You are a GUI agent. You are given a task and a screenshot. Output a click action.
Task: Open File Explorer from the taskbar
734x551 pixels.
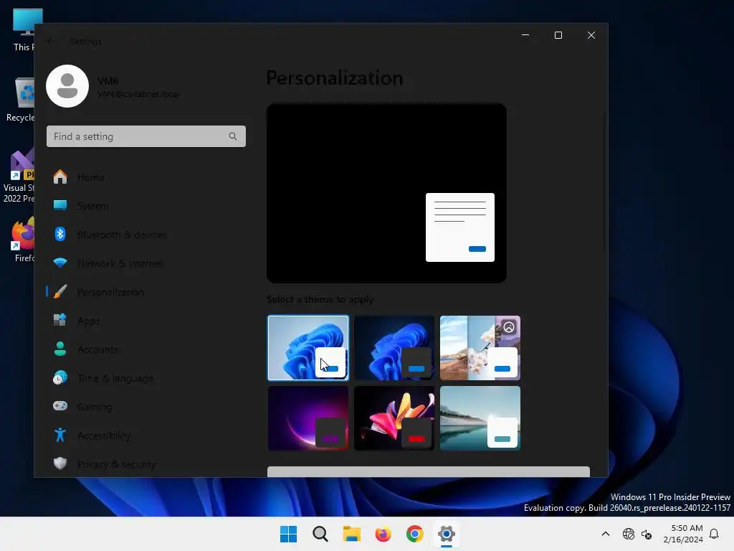351,534
